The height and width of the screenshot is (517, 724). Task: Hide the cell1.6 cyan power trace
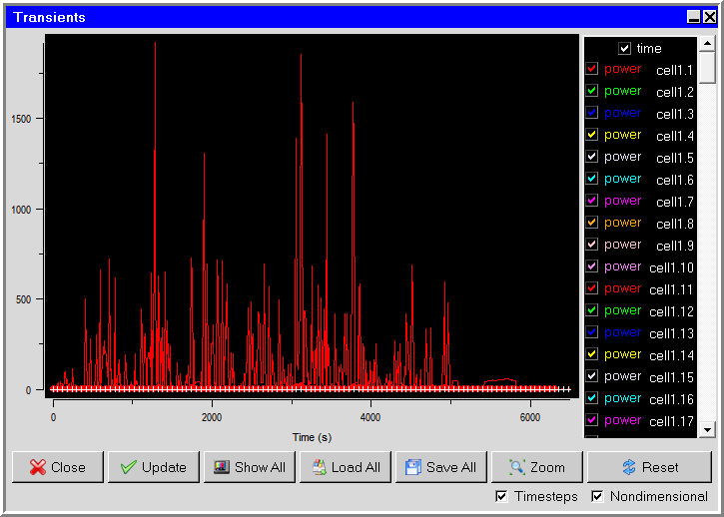click(591, 179)
